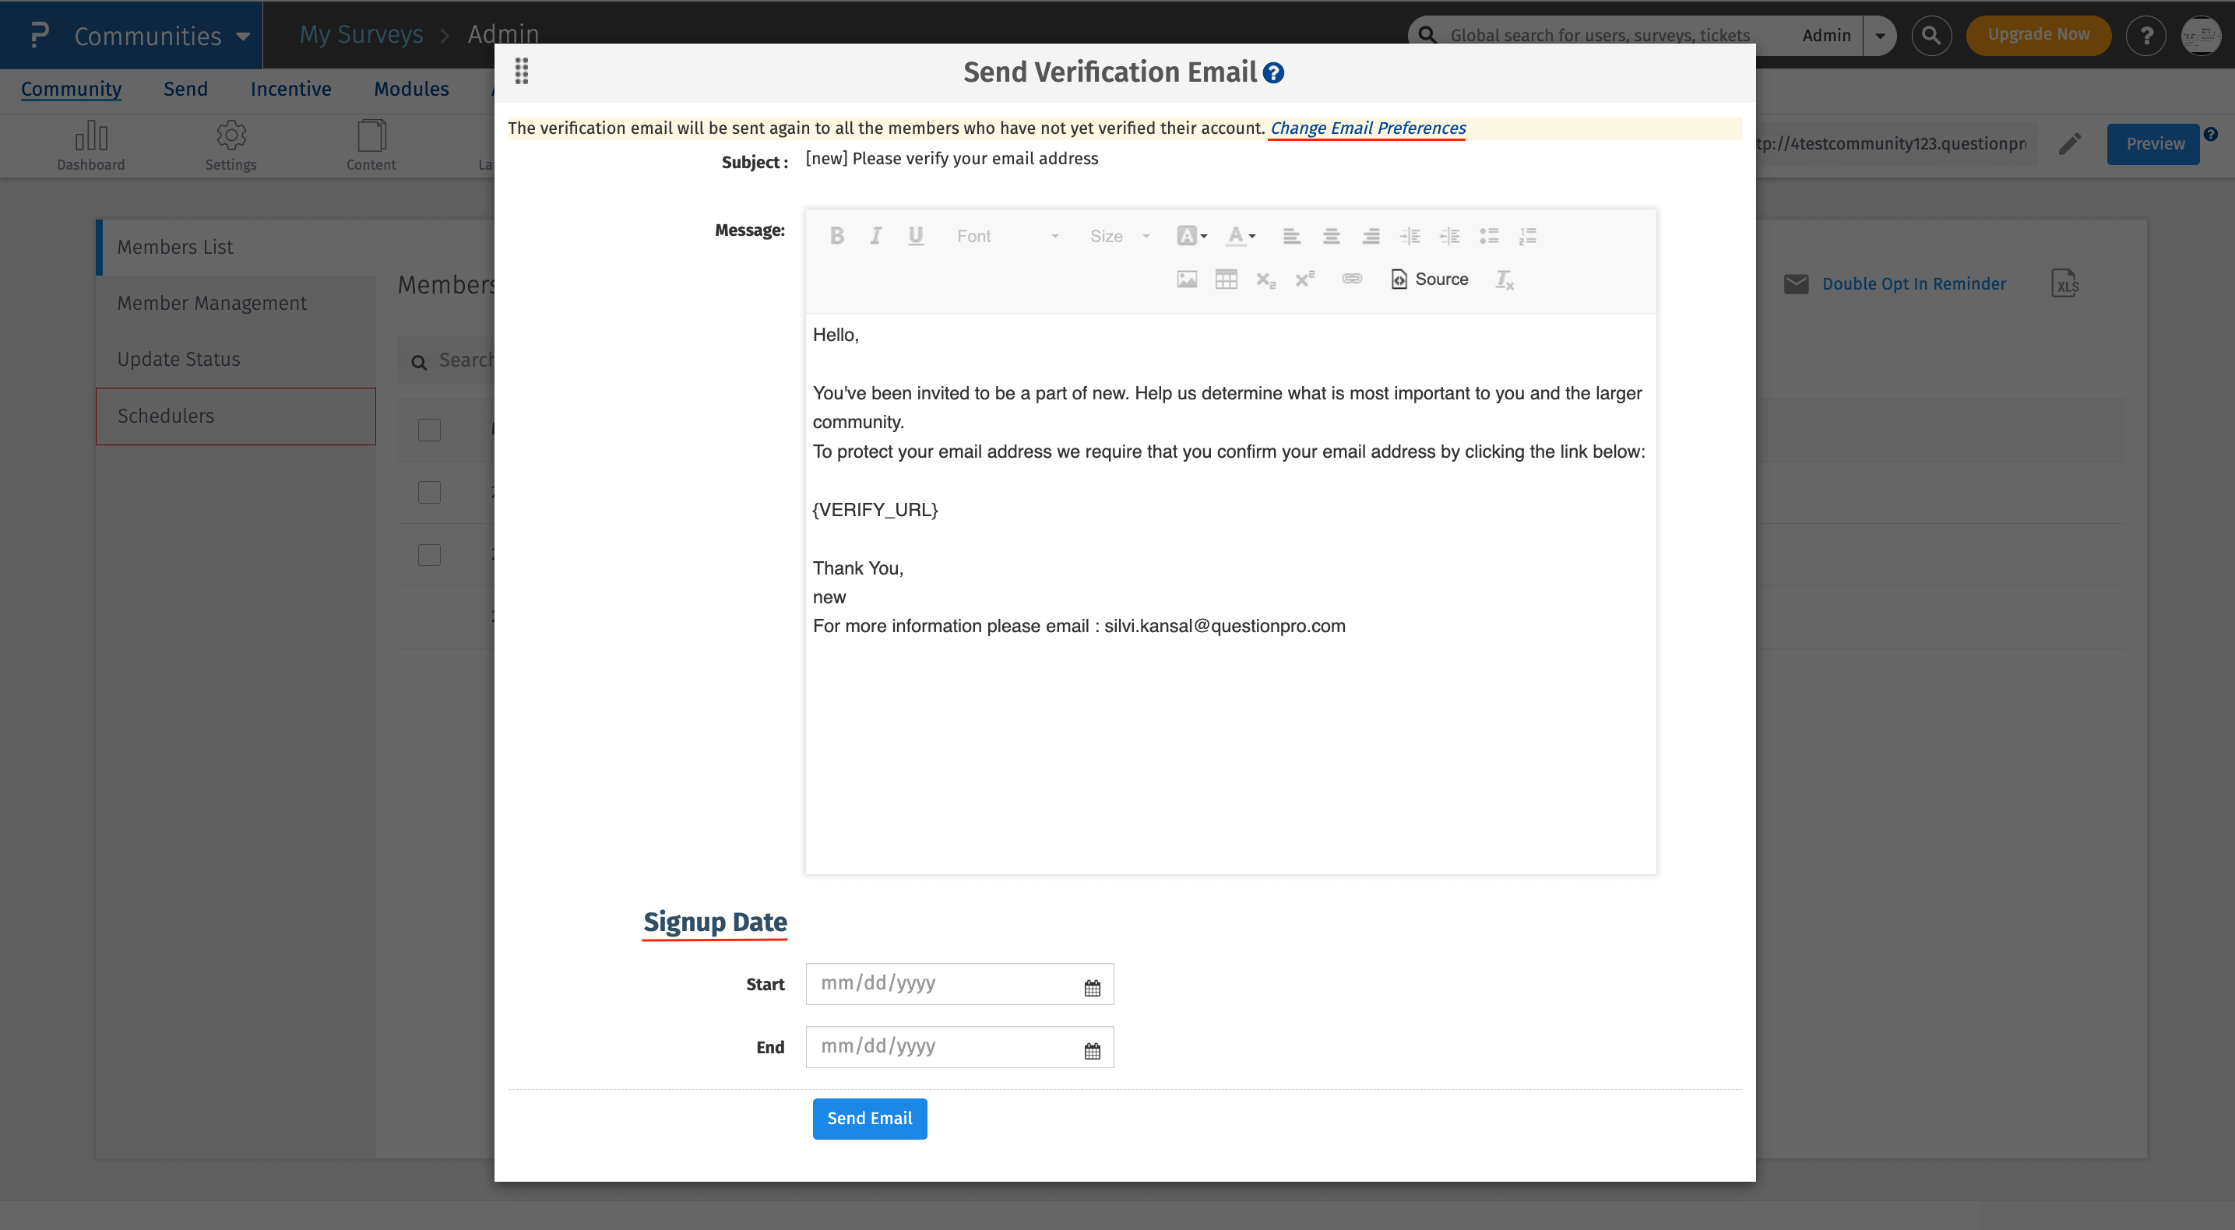Tick the second member row checkbox

[429, 493]
